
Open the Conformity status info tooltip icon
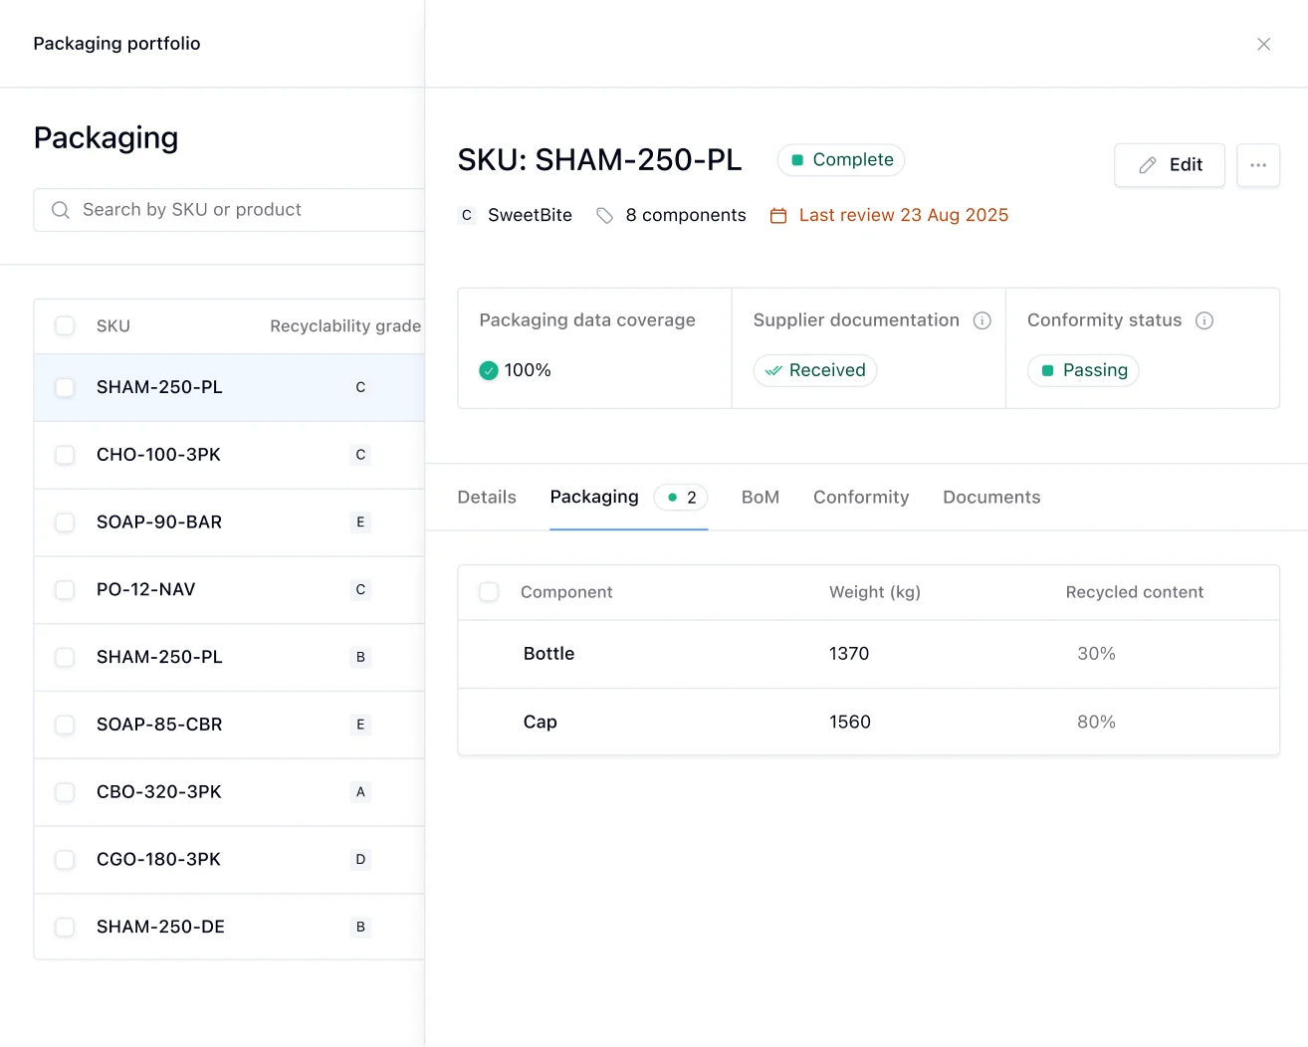coord(1204,320)
